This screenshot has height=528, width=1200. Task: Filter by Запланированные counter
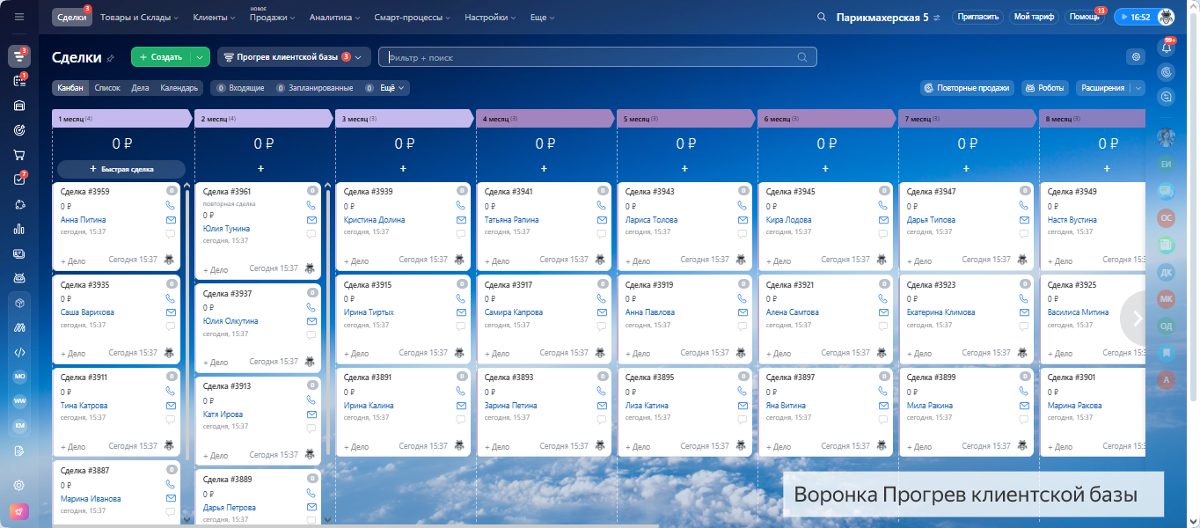(315, 88)
